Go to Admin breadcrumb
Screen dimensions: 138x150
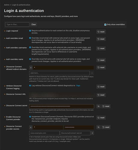coord(7,5)
